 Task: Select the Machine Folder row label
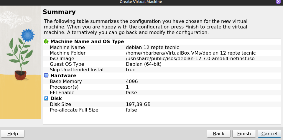[x=68, y=53]
